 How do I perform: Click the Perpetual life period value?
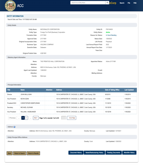click(x=109, y=41)
